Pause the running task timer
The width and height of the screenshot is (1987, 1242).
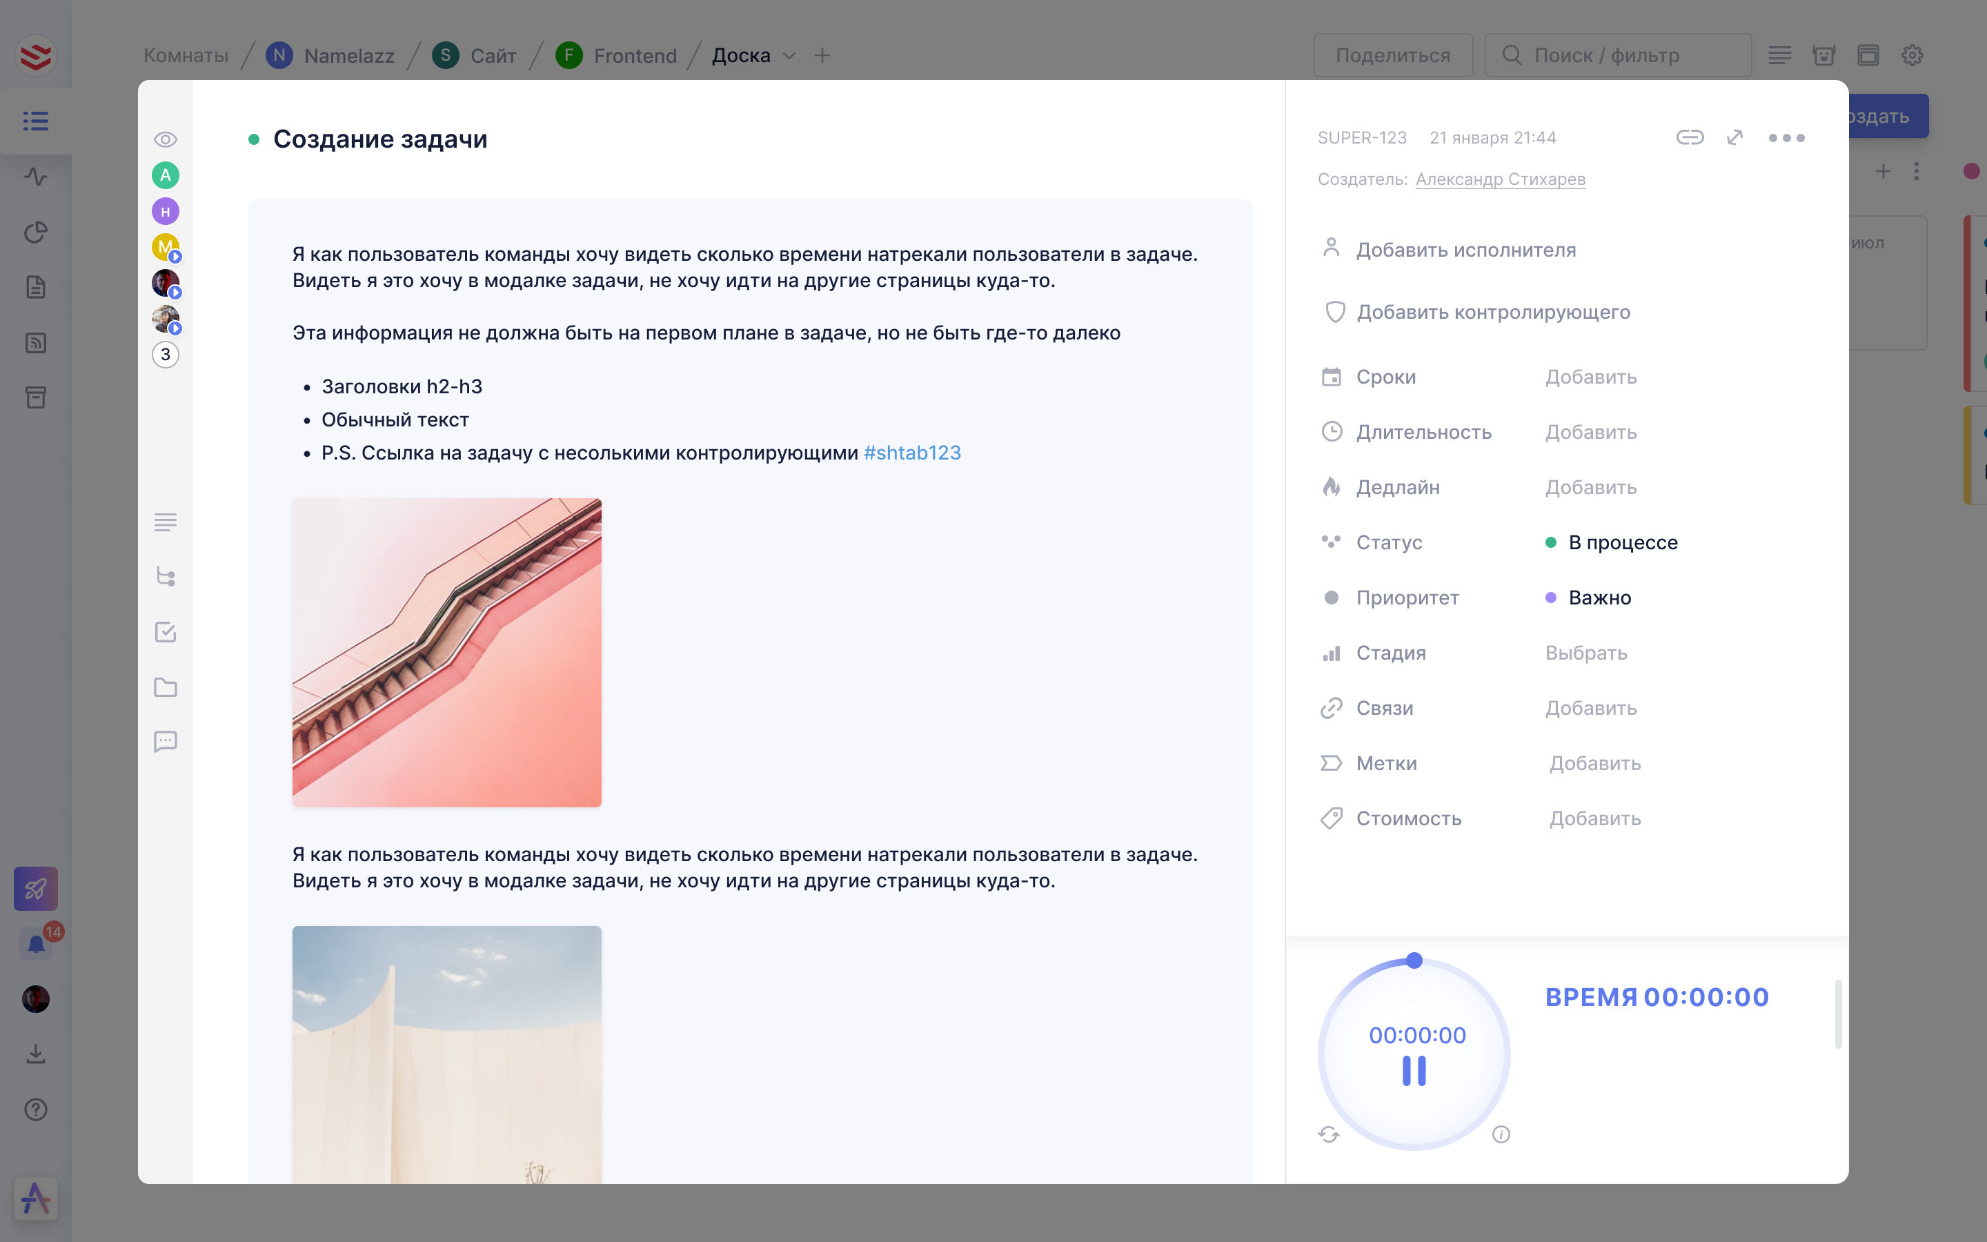coord(1414,1071)
